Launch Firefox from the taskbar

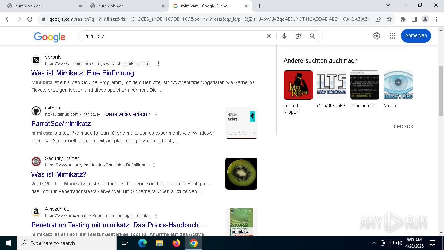coord(177,243)
